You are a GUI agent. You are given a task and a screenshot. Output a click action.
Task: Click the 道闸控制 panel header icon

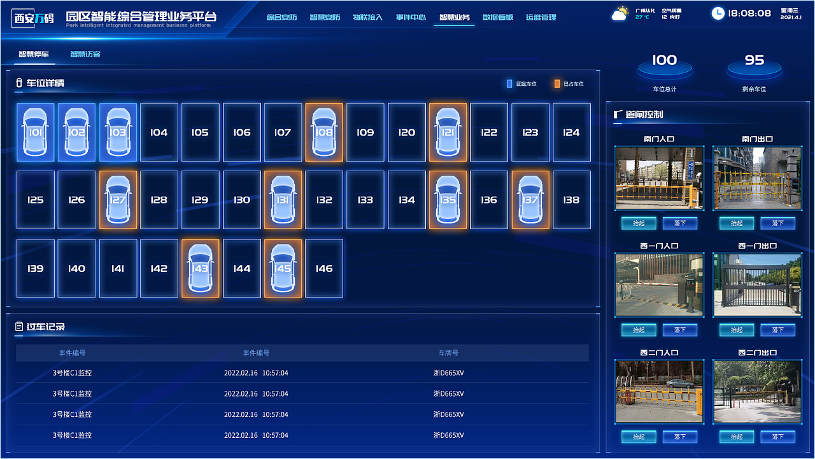[618, 115]
